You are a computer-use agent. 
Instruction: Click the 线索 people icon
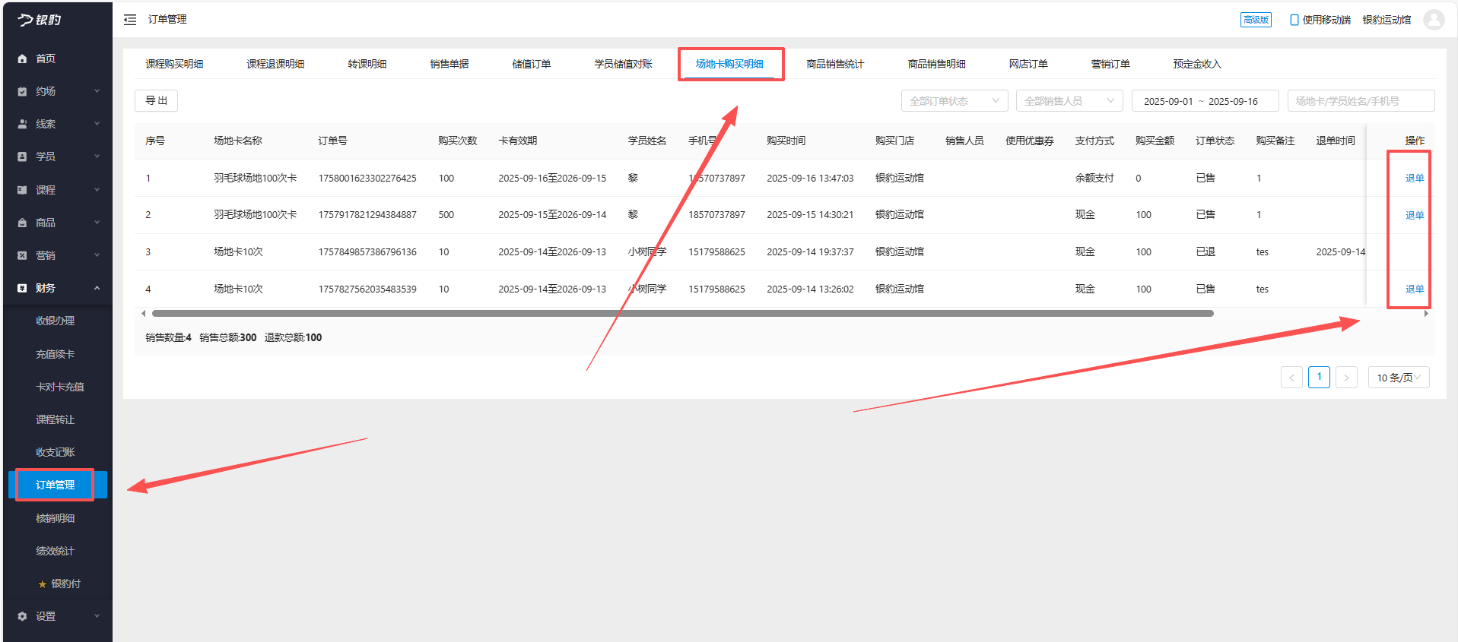[22, 124]
